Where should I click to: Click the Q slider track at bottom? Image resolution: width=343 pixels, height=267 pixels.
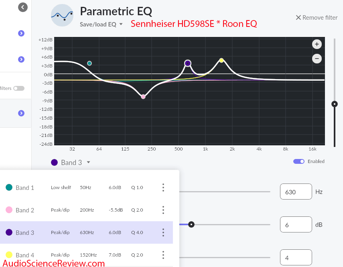click(x=225, y=258)
